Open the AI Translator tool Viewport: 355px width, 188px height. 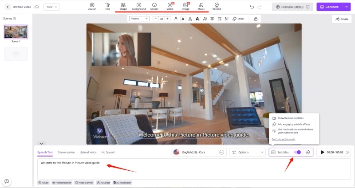[122, 183]
